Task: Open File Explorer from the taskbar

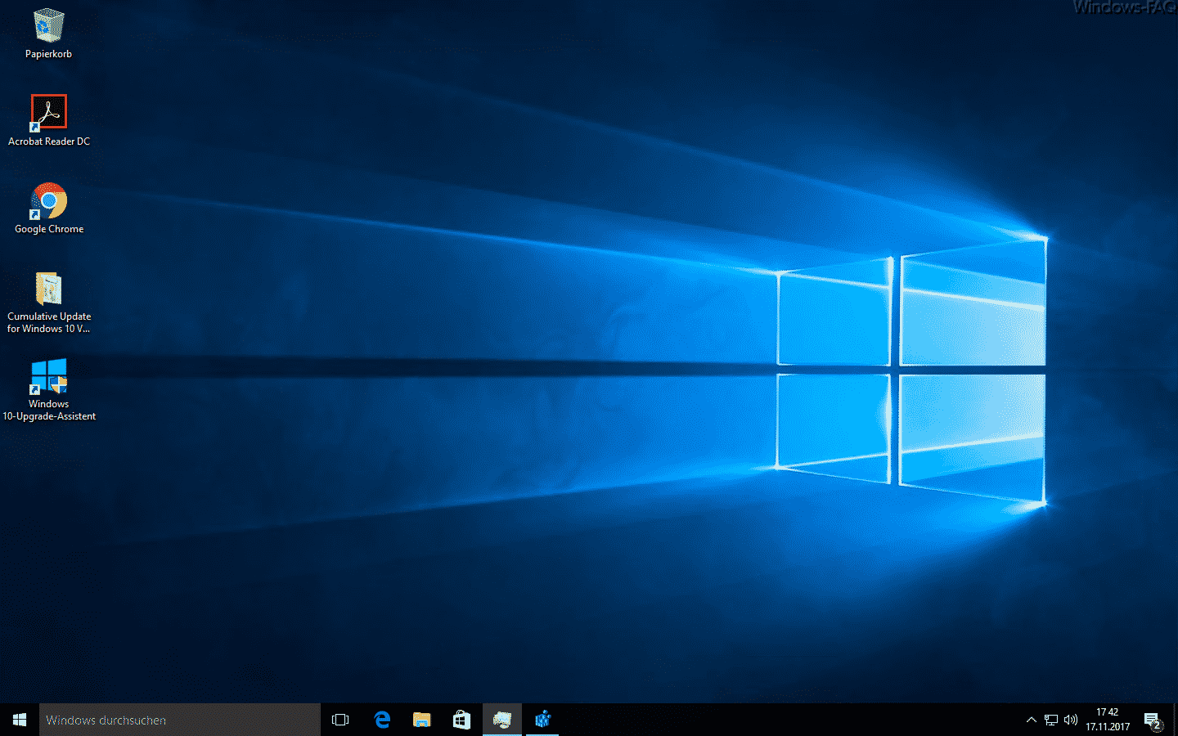Action: pyautogui.click(x=421, y=720)
